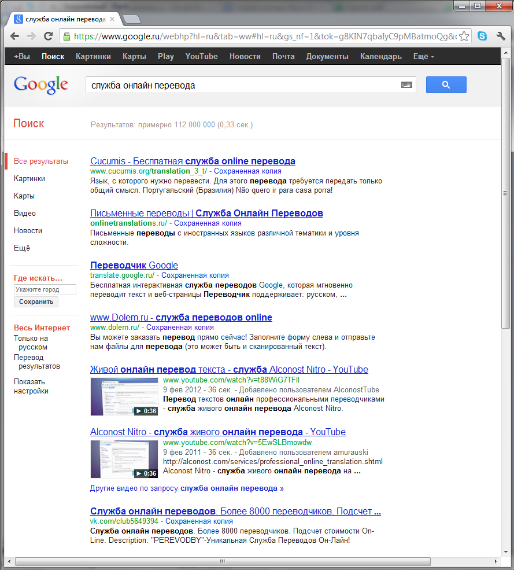This screenshot has height=570, width=514.
Task: Filter by 'Карты' in the left sidebar
Action: coord(24,196)
